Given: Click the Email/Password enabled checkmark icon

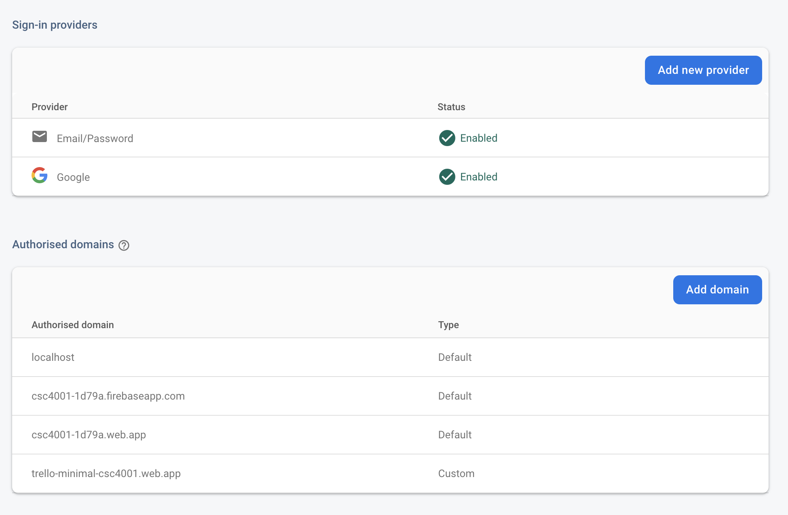Looking at the screenshot, I should (x=447, y=138).
